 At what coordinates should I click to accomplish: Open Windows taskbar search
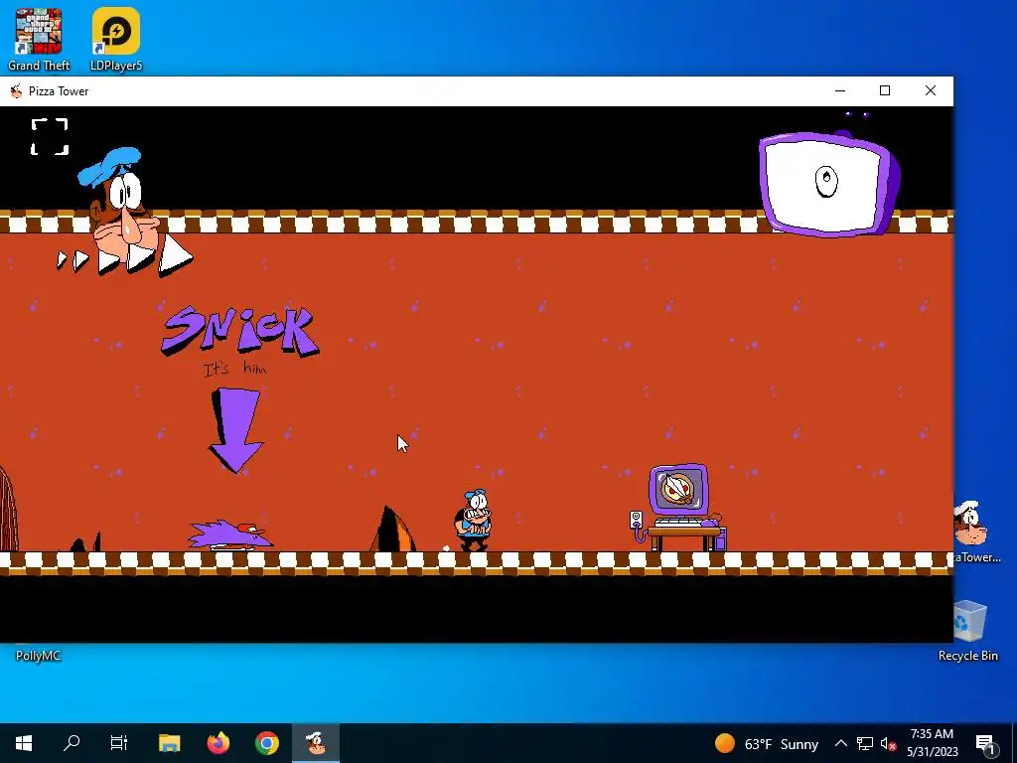pos(72,743)
